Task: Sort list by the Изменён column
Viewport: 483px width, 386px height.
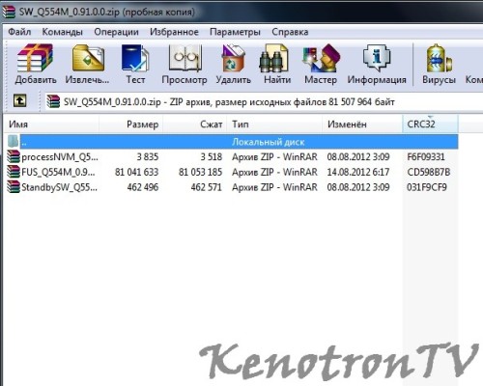Action: [x=362, y=124]
